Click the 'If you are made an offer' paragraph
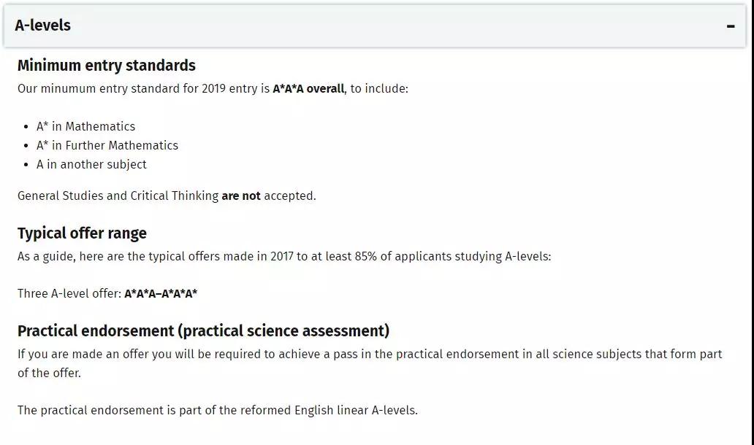Viewport: 754px width, 445px height. 370,363
